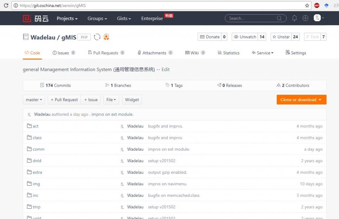This screenshot has height=219, width=339.
Task: Click the sync refresh icon beside PHP
Action: pos(97,37)
